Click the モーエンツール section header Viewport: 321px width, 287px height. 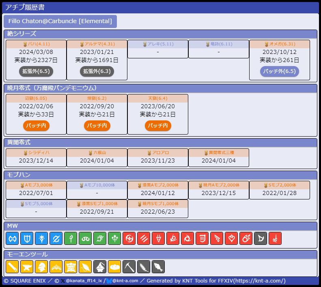[161, 255]
